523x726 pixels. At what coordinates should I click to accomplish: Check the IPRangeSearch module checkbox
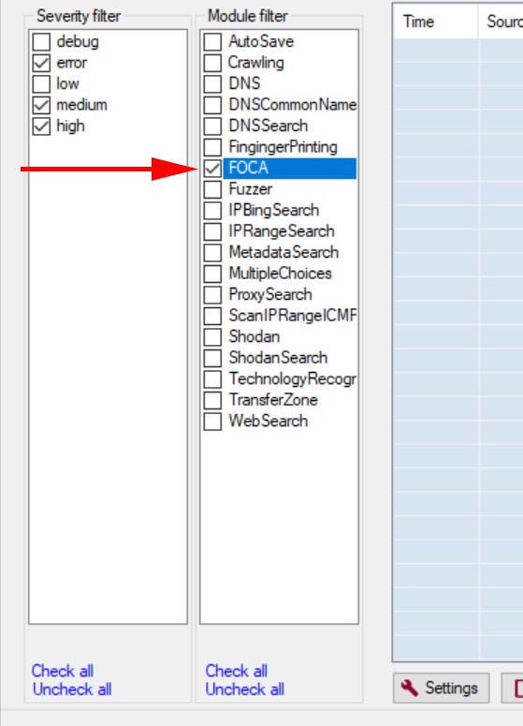(212, 231)
